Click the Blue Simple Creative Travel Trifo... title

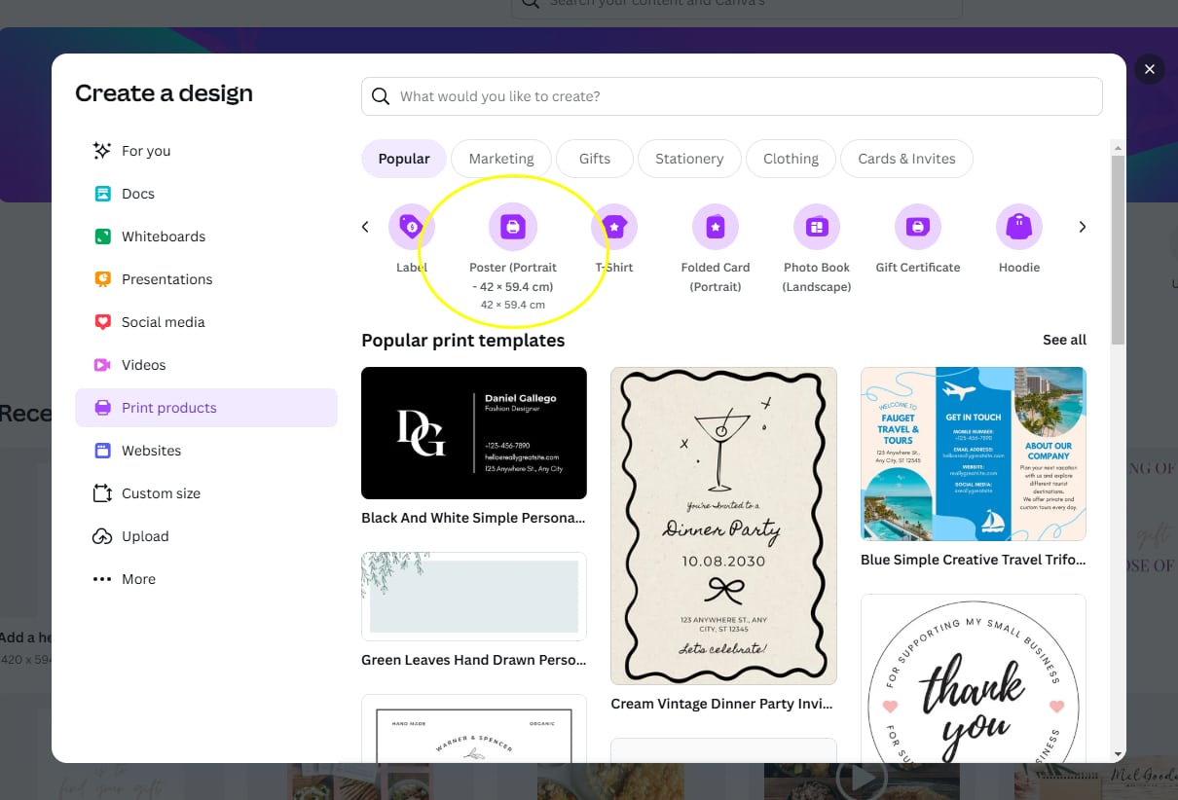point(974,560)
